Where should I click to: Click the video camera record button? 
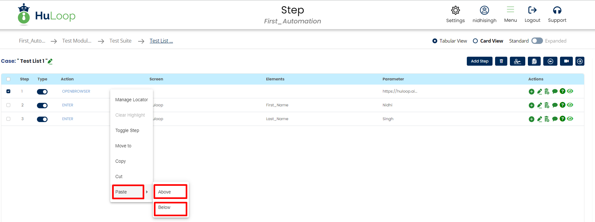click(x=566, y=61)
